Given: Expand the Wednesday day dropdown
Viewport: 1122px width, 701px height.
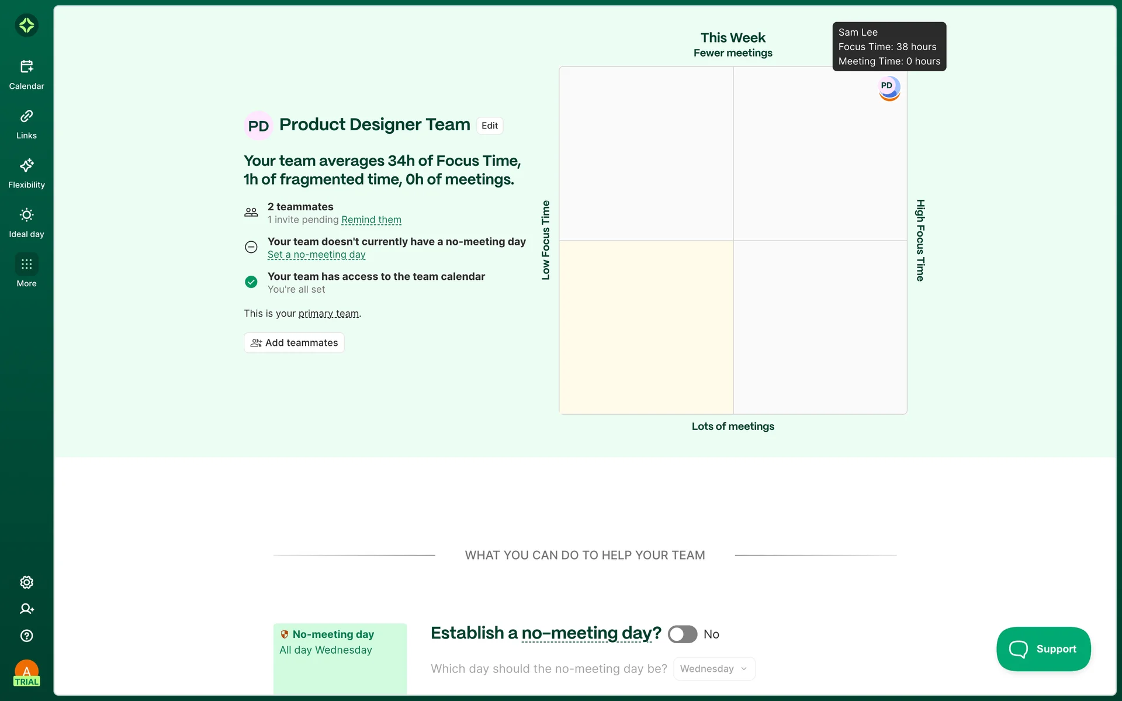Looking at the screenshot, I should tap(714, 669).
